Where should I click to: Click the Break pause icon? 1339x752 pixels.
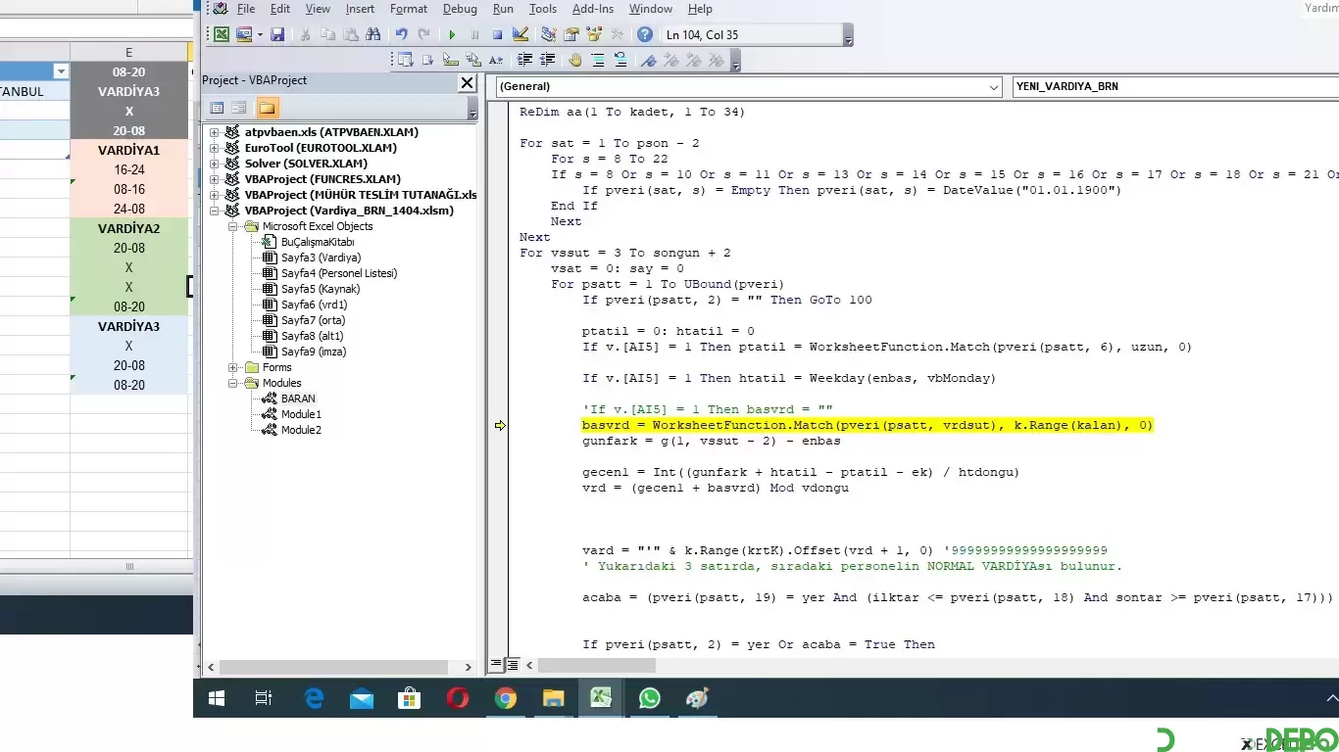[474, 34]
